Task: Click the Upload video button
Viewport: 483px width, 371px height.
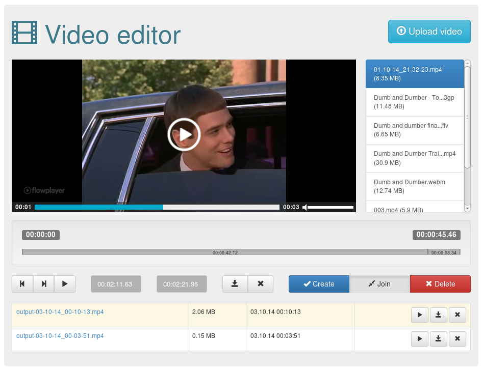Action: pos(429,32)
